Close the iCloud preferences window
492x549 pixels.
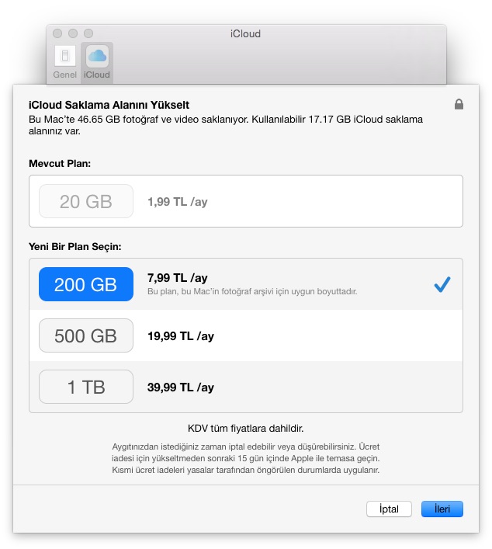click(57, 33)
